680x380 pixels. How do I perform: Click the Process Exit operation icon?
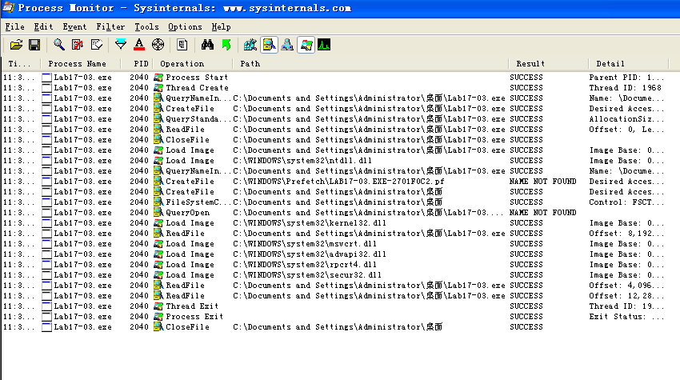tap(158, 317)
